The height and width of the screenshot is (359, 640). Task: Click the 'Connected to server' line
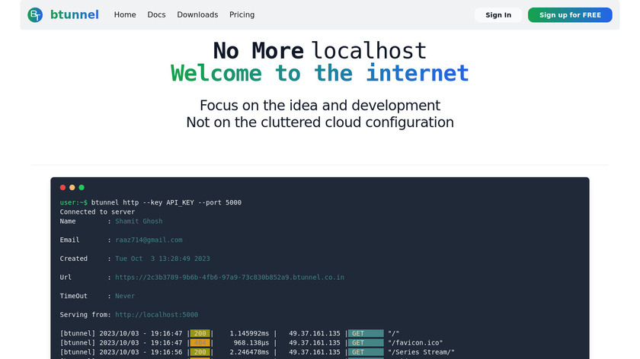98,212
